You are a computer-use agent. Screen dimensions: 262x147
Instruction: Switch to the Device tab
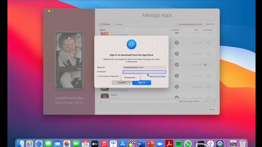tap(105, 24)
